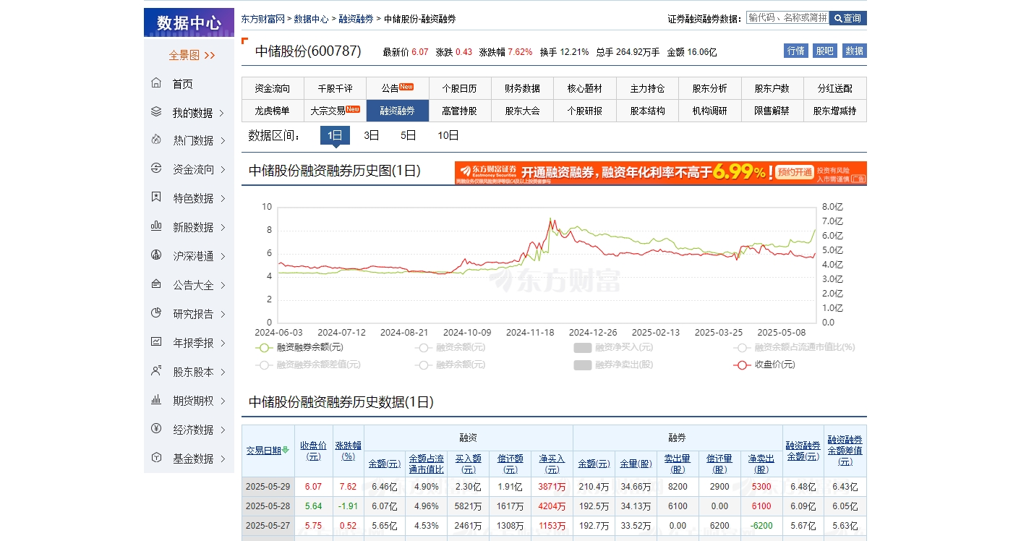Open the 大宗交易 tab
This screenshot has width=1021, height=541.
pos(335,111)
